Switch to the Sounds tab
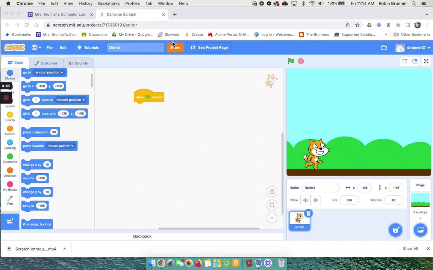The image size is (433, 270). click(x=78, y=63)
